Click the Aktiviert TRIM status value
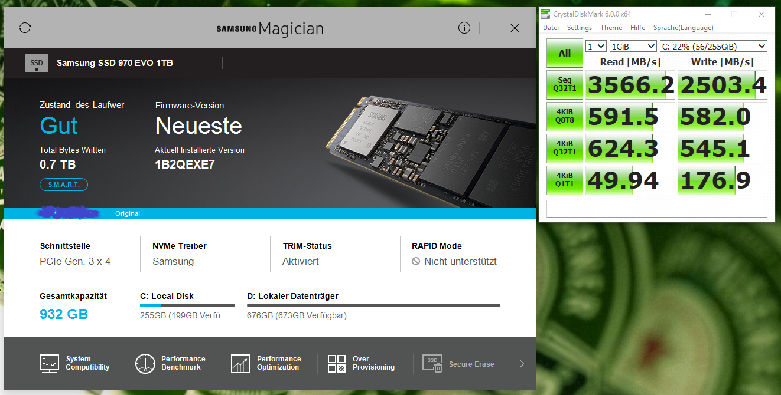 point(301,261)
